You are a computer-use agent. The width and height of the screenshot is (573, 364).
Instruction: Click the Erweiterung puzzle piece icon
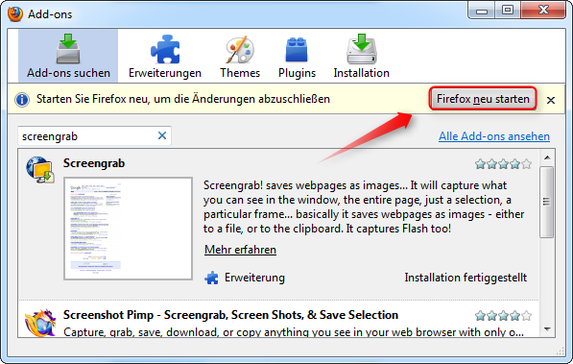211,278
